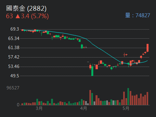Click the 96527 volume axis maximum label
This screenshot has width=156, height=117.
coord(13,88)
